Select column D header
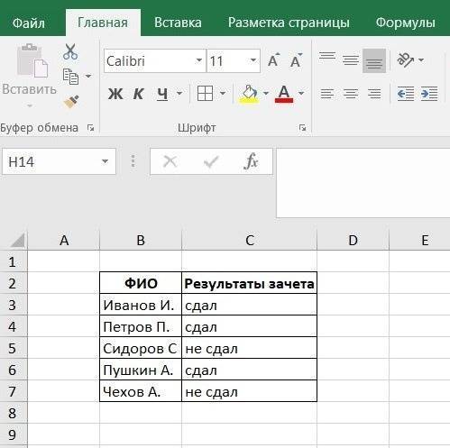Image resolution: width=450 pixels, height=448 pixels. (353, 241)
